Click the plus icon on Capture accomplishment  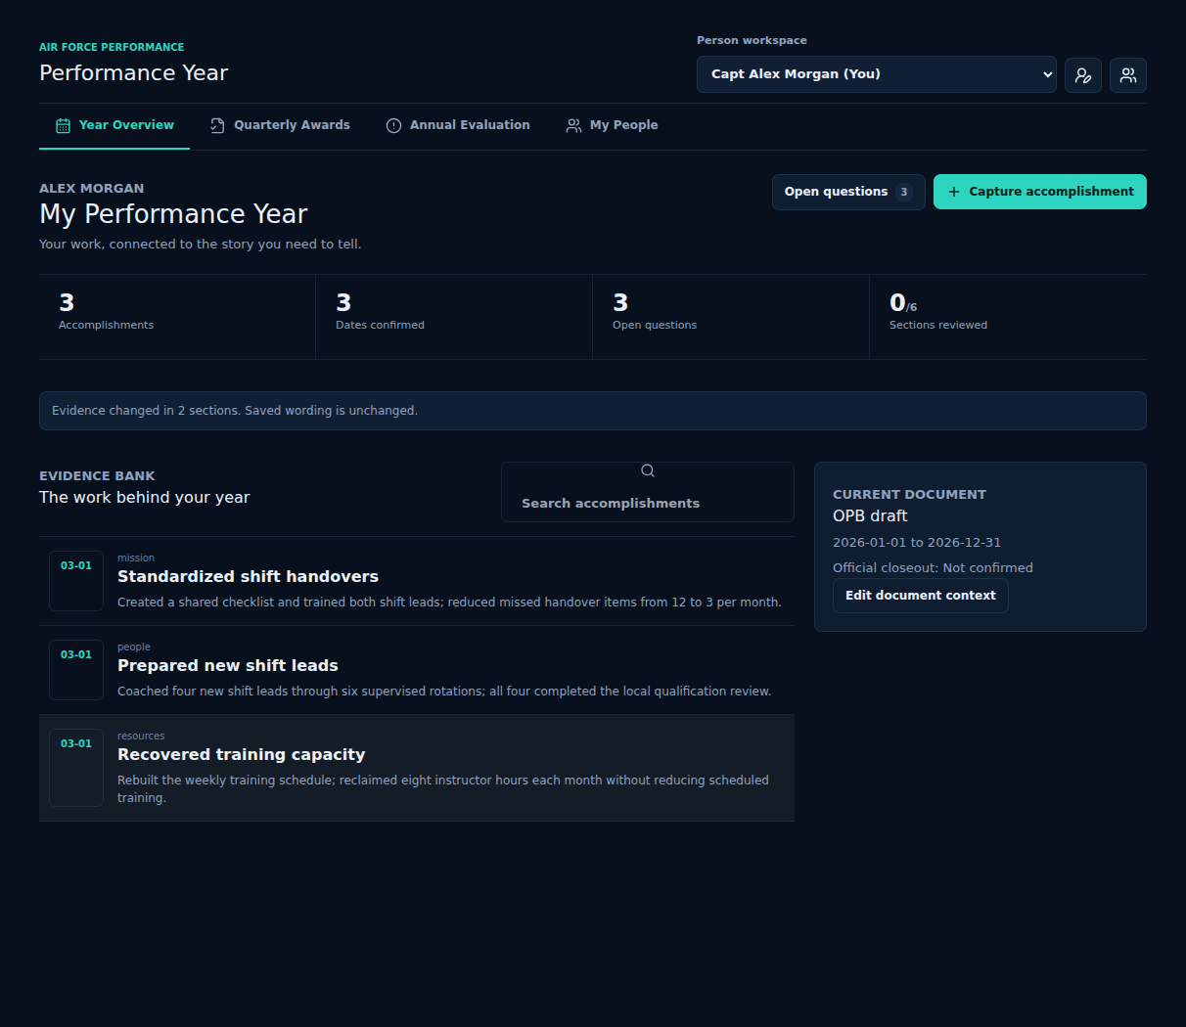(954, 192)
